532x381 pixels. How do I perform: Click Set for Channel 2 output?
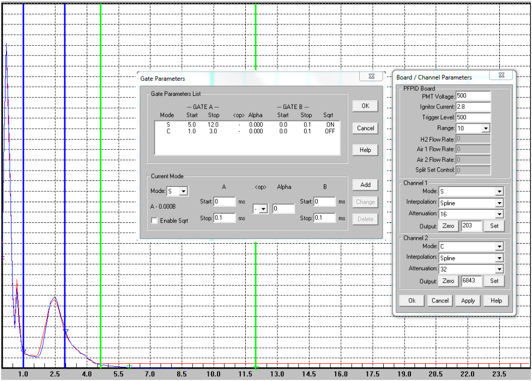tap(494, 281)
